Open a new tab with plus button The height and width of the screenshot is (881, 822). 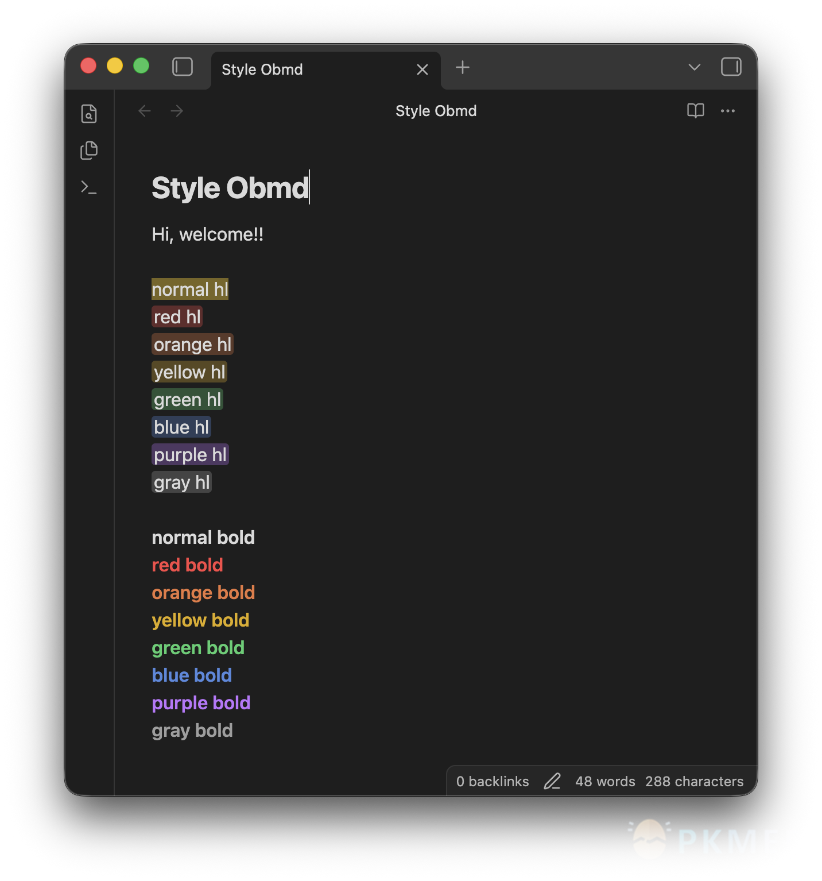pyautogui.click(x=463, y=67)
